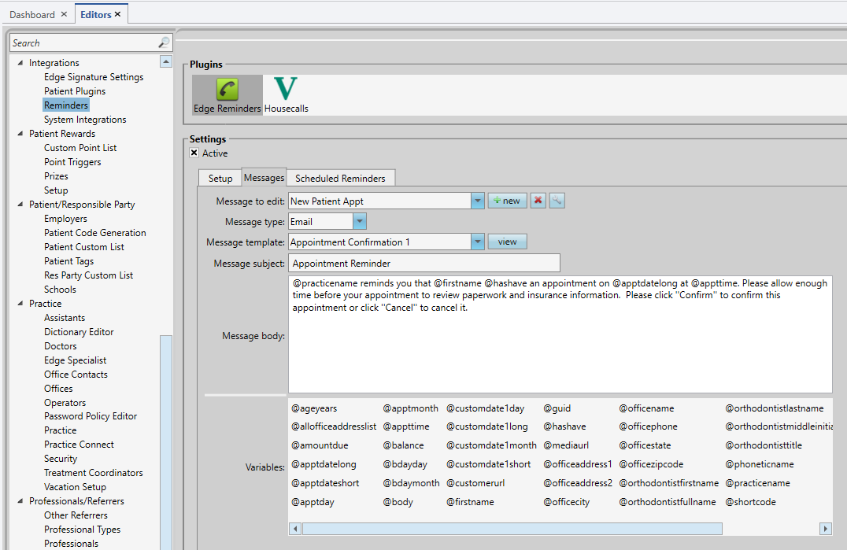Open Schools editor
The height and width of the screenshot is (550, 847).
(x=60, y=290)
